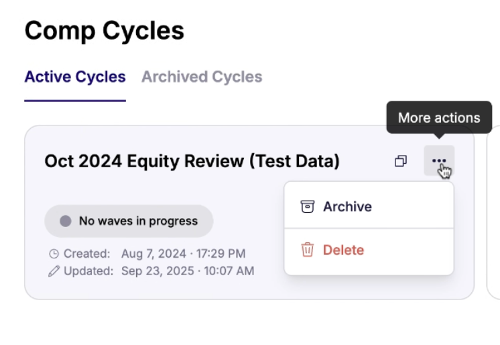
Task: Open the More actions three-dot menu
Action: [x=438, y=161]
